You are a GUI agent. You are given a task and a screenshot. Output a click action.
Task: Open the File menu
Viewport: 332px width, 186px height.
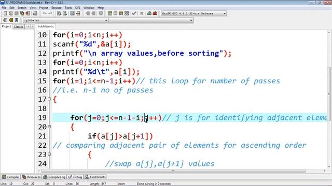pos(4,8)
